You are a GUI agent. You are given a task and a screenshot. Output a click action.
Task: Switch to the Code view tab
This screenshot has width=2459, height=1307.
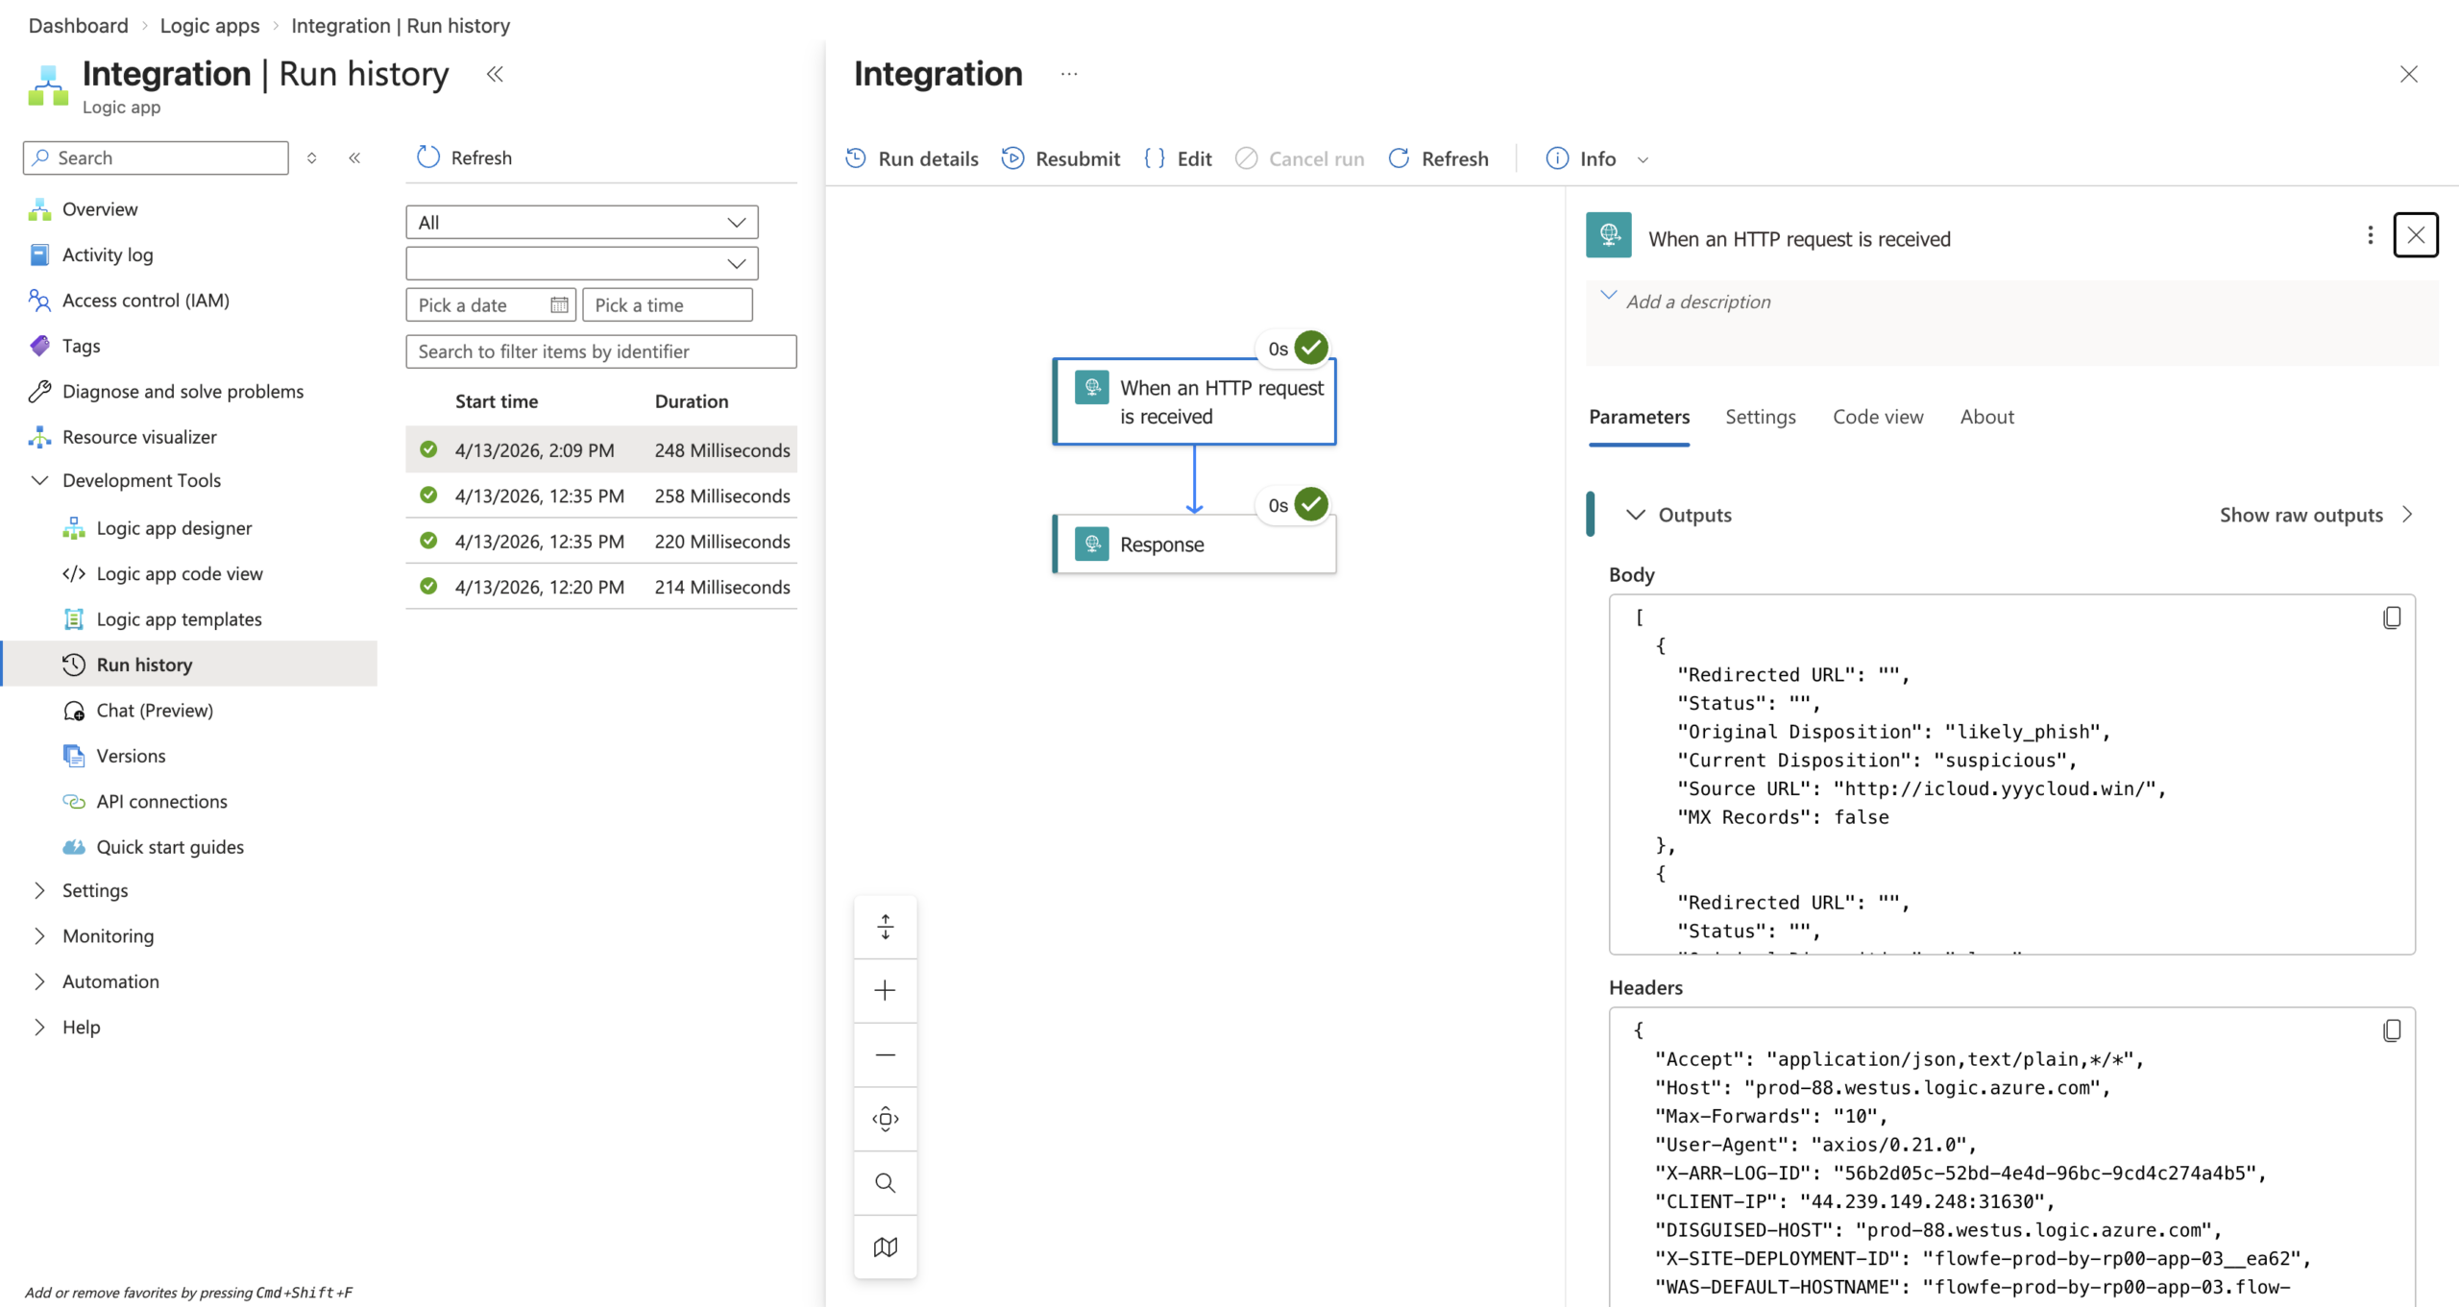(1877, 417)
